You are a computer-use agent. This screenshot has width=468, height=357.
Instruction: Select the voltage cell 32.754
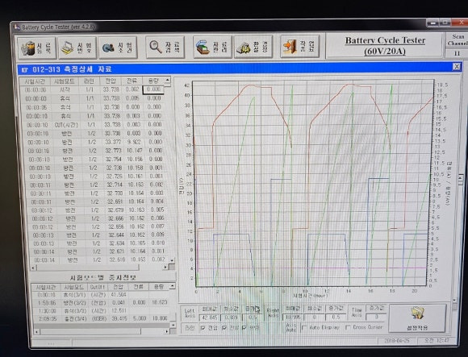pyautogui.click(x=114, y=160)
